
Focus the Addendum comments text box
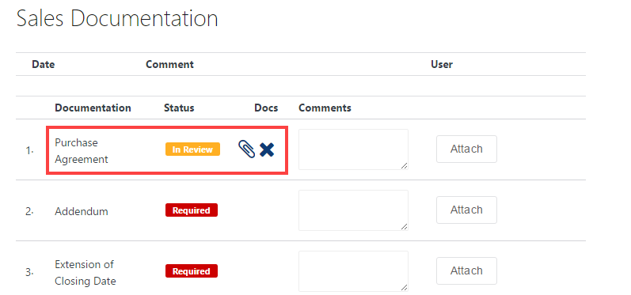tap(353, 210)
